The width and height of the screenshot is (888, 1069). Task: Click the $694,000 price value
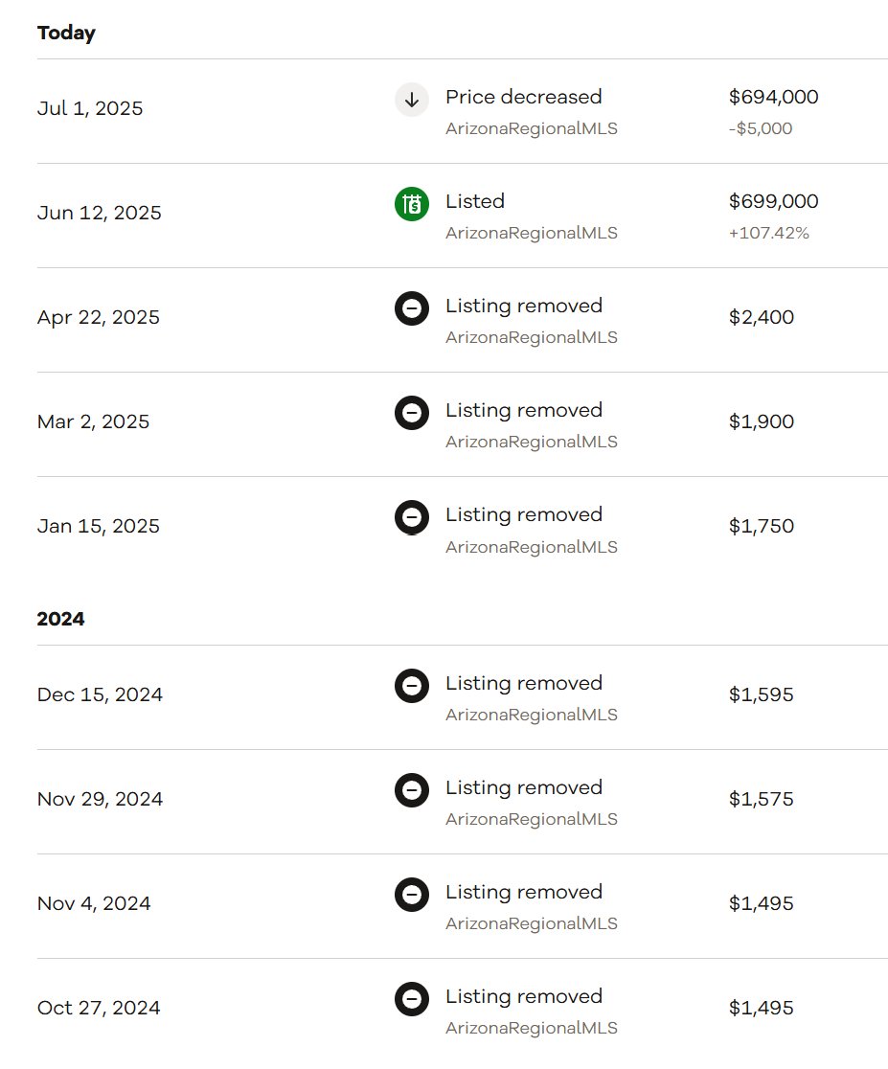[773, 97]
